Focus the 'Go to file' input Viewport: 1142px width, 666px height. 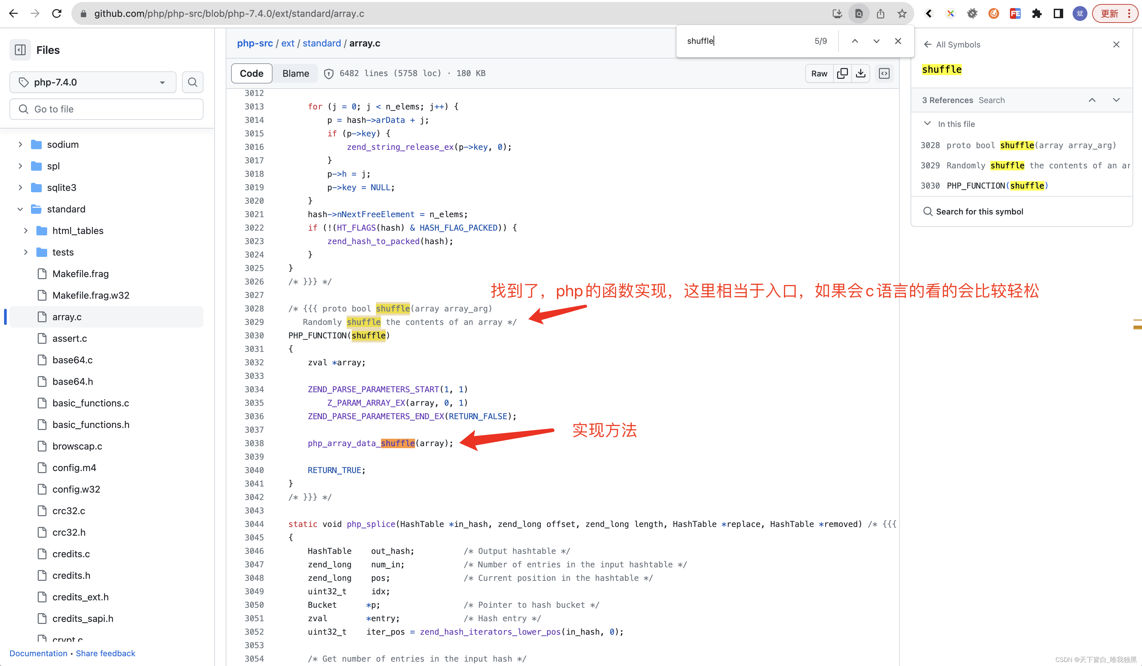coord(106,109)
